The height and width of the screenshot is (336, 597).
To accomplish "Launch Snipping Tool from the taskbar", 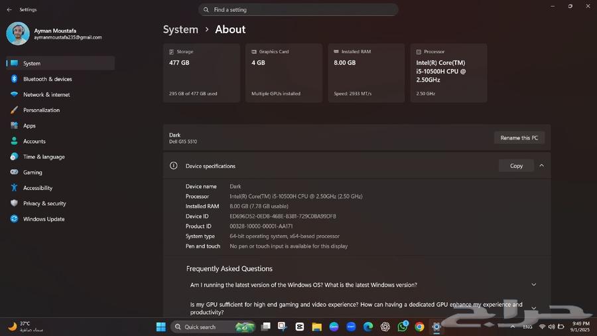I will (283, 327).
